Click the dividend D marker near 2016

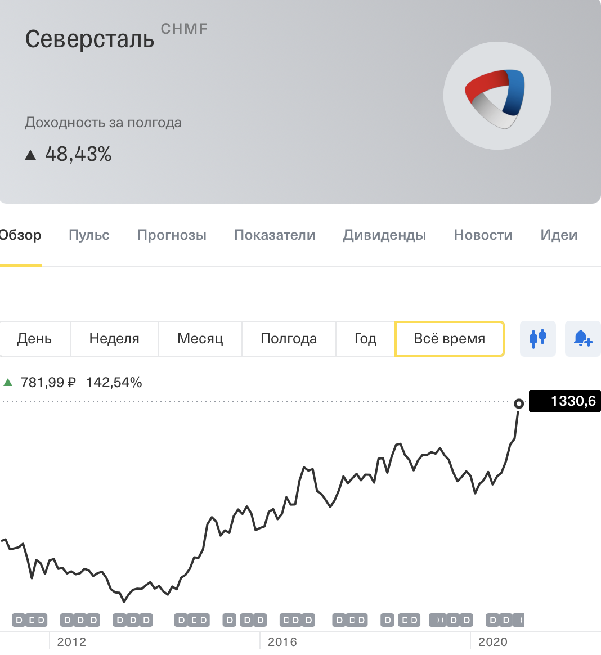[286, 620]
